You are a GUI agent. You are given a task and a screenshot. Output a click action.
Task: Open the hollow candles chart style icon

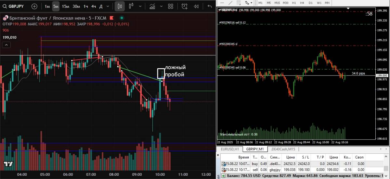pyautogui.click(x=131, y=6)
